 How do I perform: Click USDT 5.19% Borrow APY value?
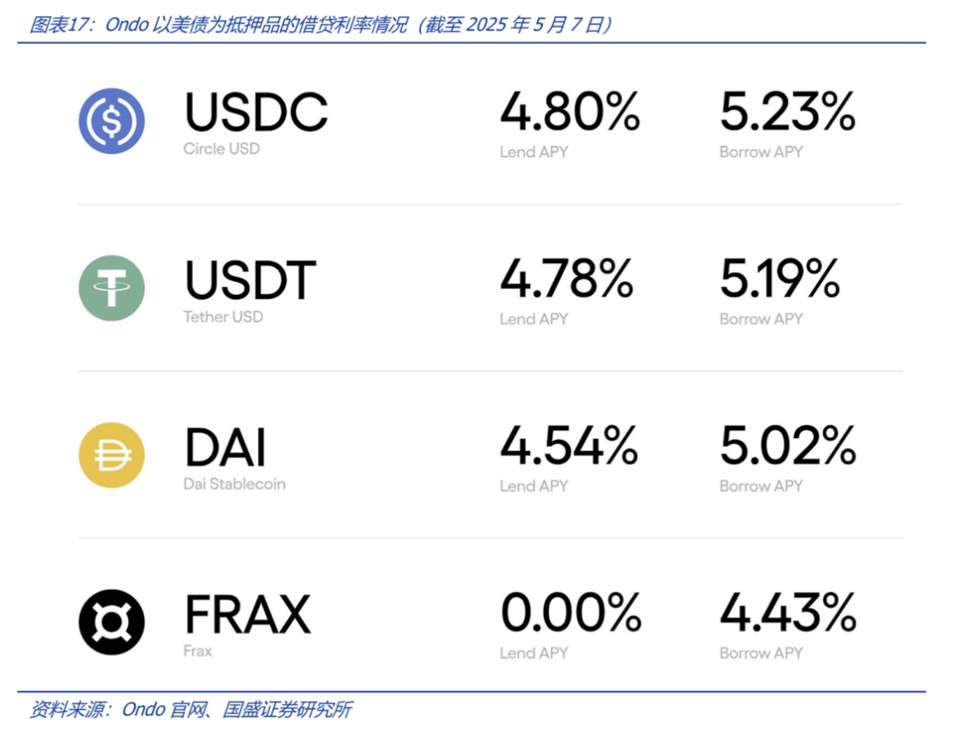coord(780,278)
